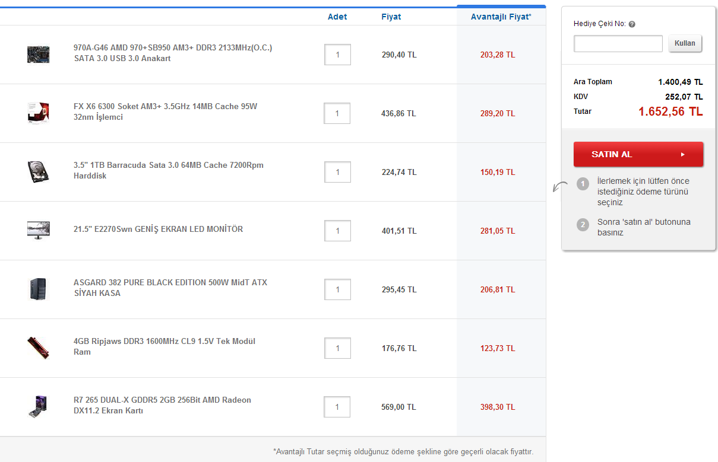The image size is (718, 462).
Task: Click the quantity field for the motherboard
Action: (337, 55)
